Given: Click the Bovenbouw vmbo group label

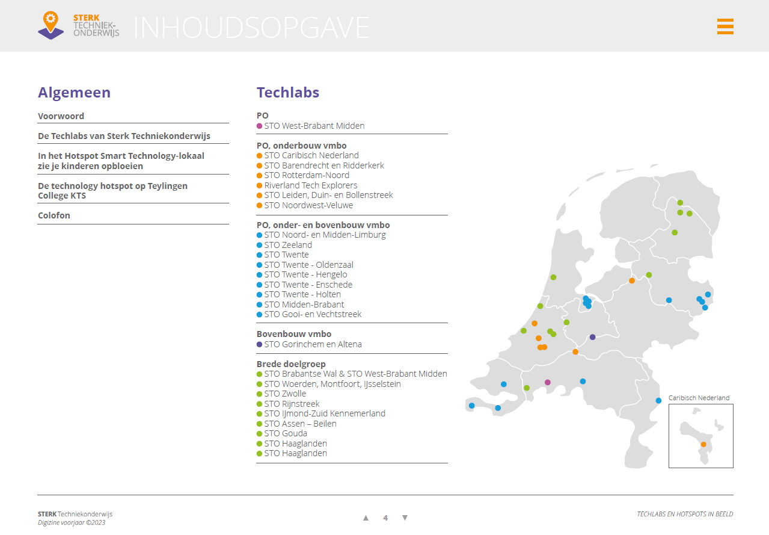Looking at the screenshot, I should coord(294,334).
